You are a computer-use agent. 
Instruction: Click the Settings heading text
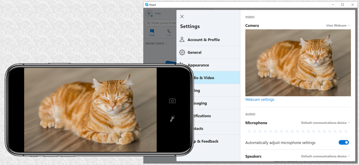[190, 27]
